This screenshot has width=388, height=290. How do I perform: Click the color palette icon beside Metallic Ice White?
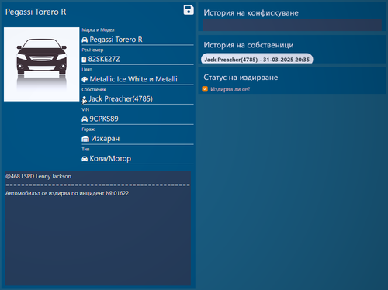pos(85,79)
